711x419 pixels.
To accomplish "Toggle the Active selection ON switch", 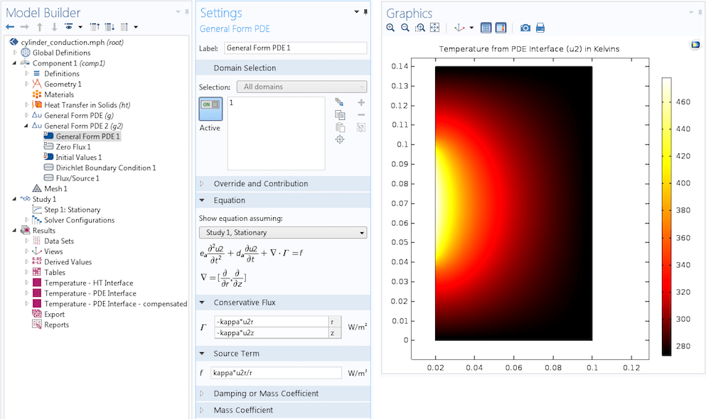I will 211,109.
